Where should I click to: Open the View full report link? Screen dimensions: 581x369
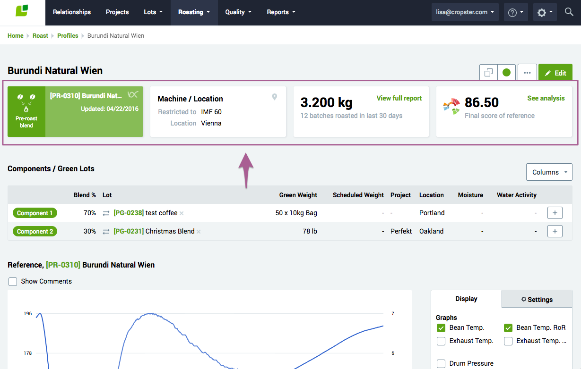[x=399, y=98]
